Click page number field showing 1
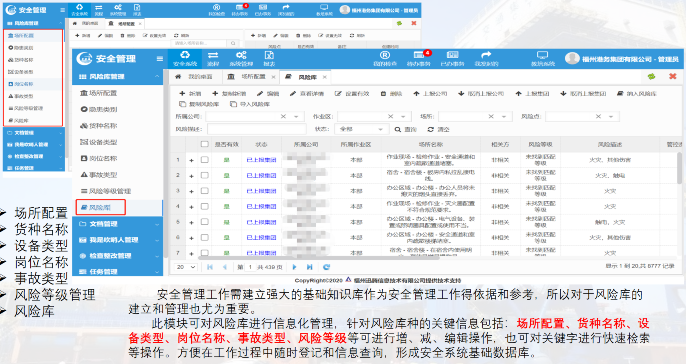This screenshot has width=686, height=364. (x=250, y=267)
